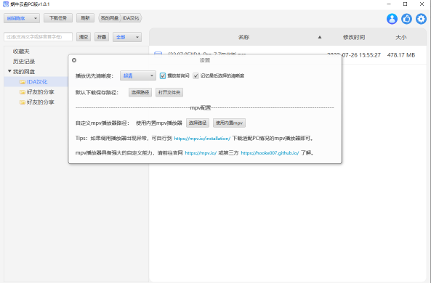Click the 478.17 MB file size cell
The height and width of the screenshot is (283, 431).
(x=401, y=55)
